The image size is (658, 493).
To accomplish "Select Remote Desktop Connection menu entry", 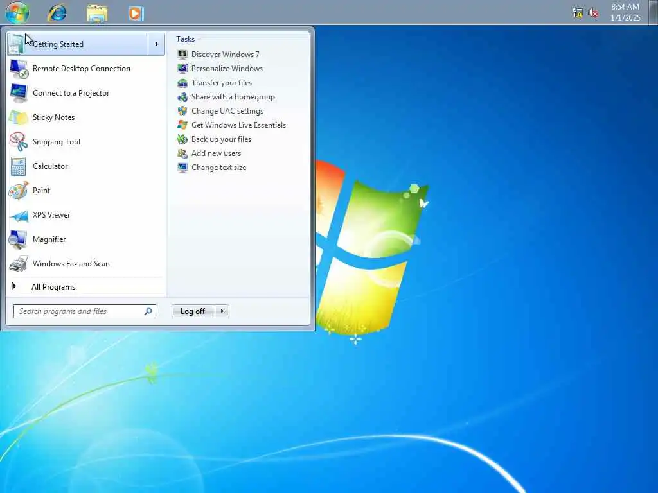I will pyautogui.click(x=86, y=68).
